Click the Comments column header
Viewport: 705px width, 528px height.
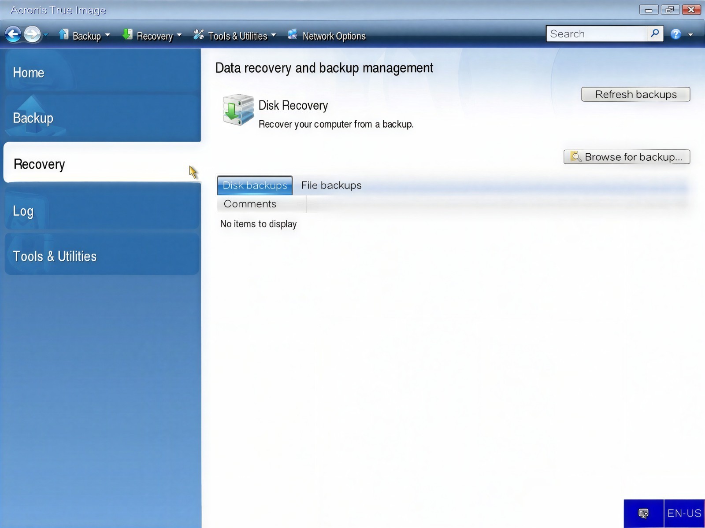pyautogui.click(x=261, y=204)
